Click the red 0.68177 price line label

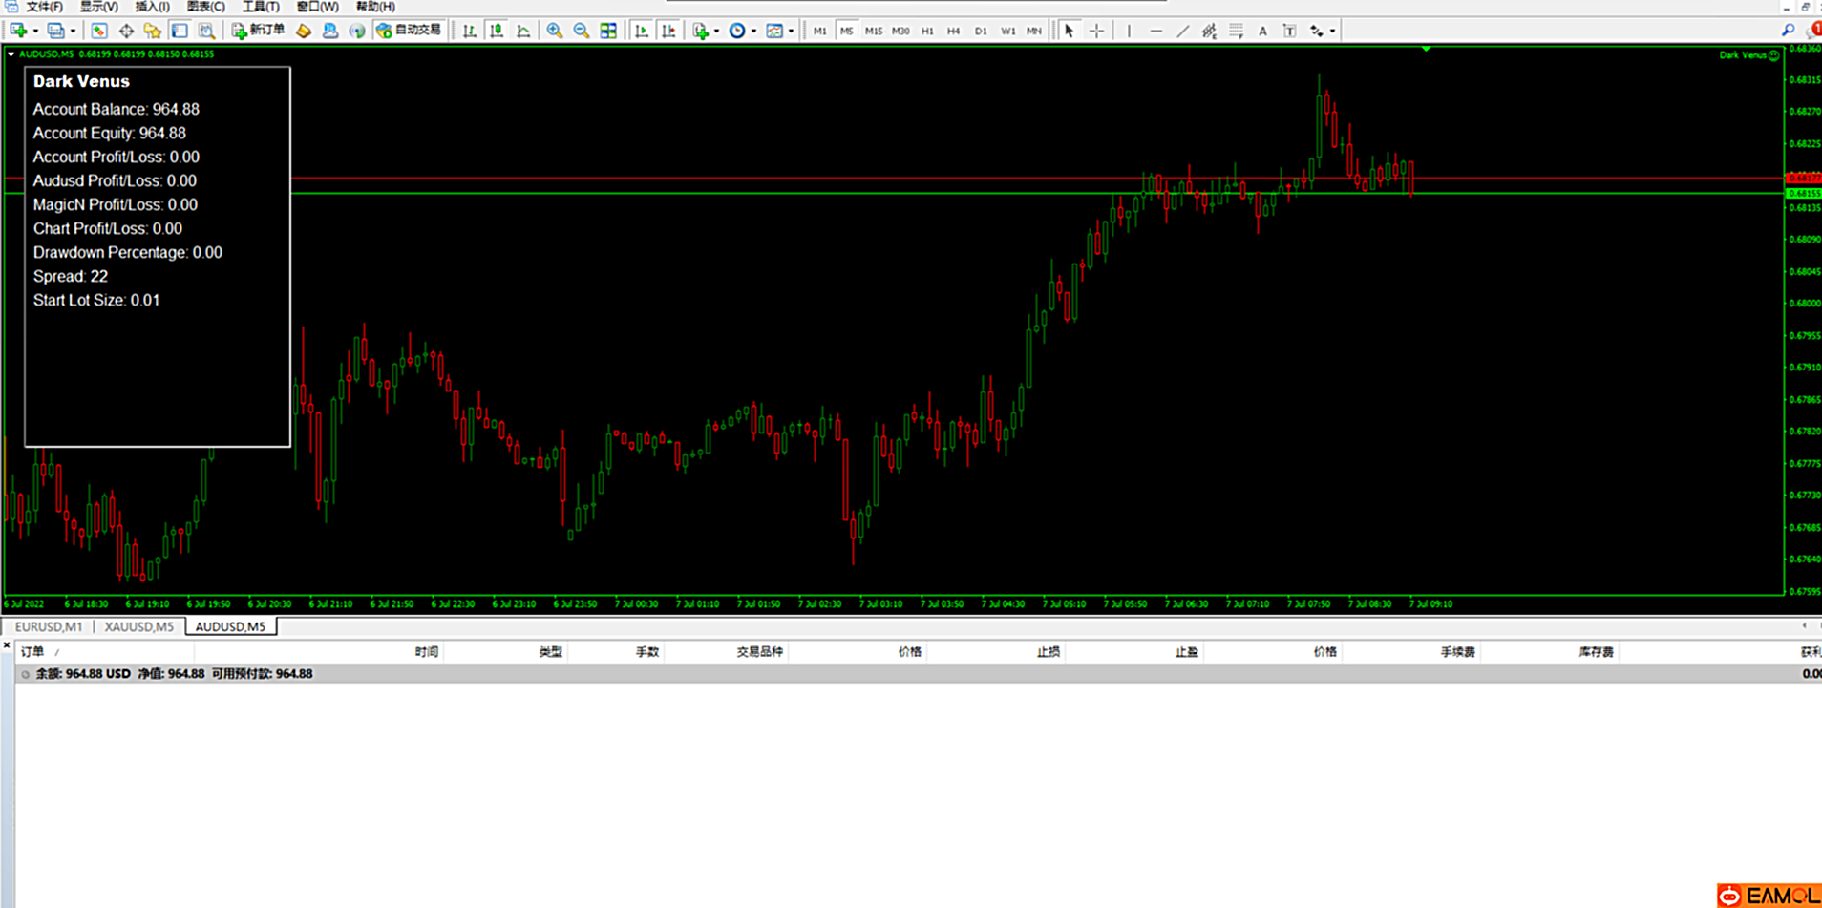[1803, 178]
